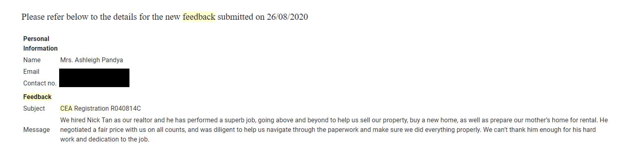
Task: Click the Subject field label
Action: (34, 108)
